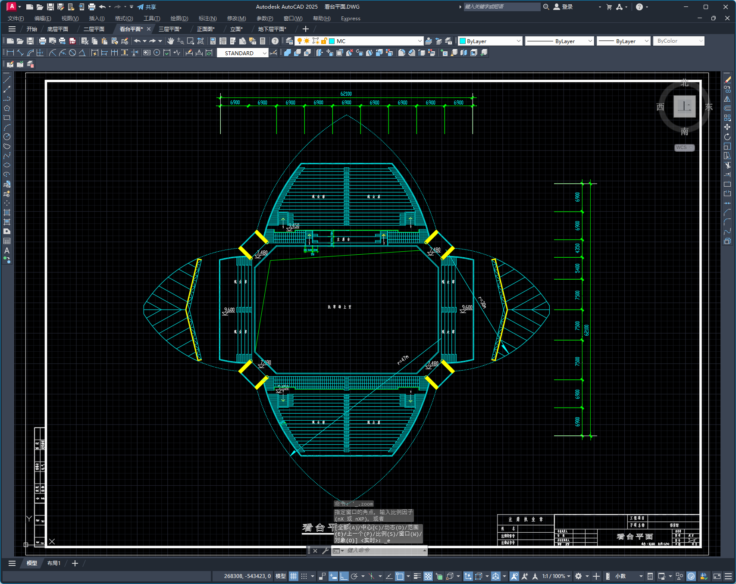Image resolution: width=736 pixels, height=584 pixels.
Task: Open the ByLayer linetype dropdown
Action: pyautogui.click(x=590, y=41)
